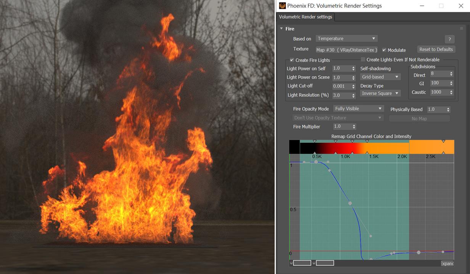Click the small panel icon on the Fire header
This screenshot has width=470, height=274.
pyautogui.click(x=462, y=29)
